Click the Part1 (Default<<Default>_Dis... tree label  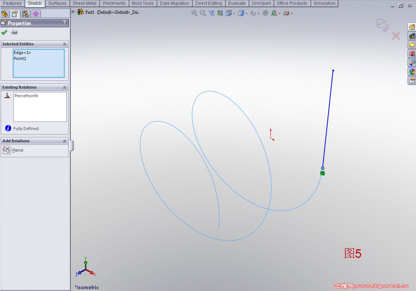pos(113,12)
